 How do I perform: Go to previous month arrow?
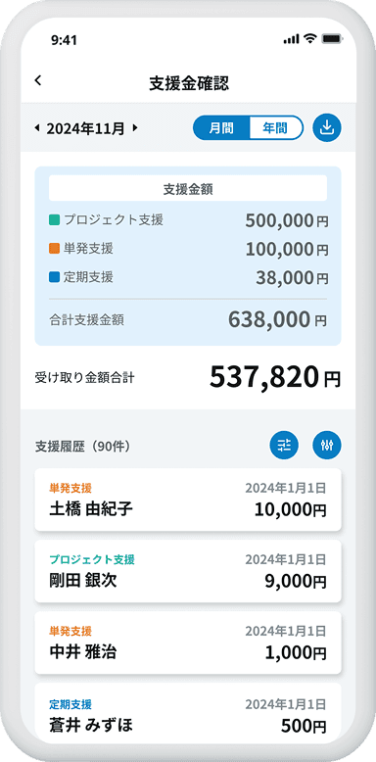click(37, 128)
